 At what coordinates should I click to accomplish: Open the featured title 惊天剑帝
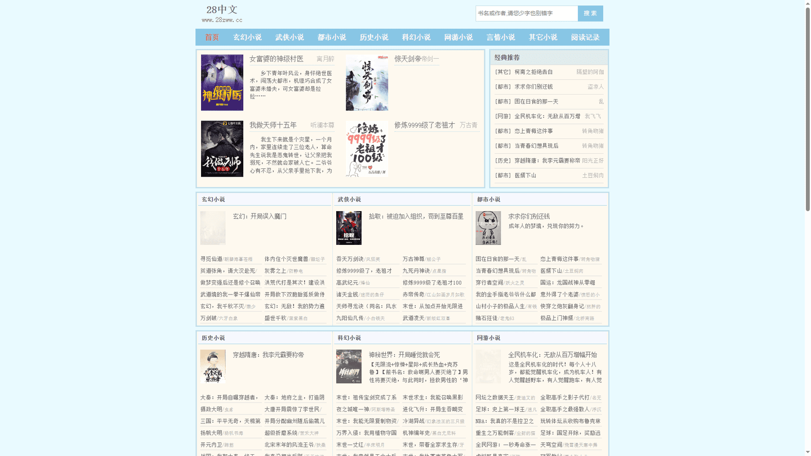(x=408, y=59)
